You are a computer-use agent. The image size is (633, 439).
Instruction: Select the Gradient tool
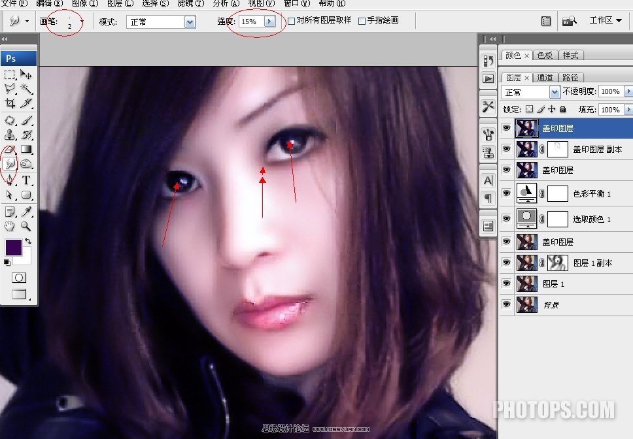[26, 149]
